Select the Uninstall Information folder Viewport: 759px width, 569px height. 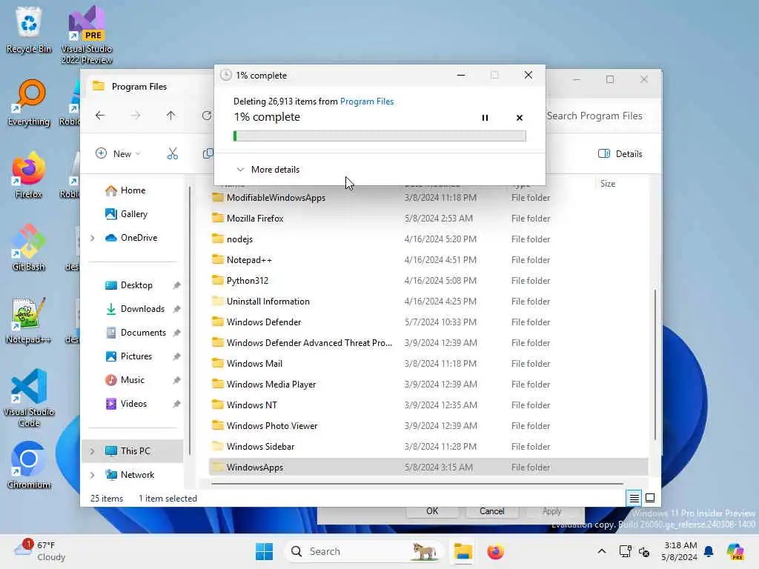pyautogui.click(x=428, y=302)
